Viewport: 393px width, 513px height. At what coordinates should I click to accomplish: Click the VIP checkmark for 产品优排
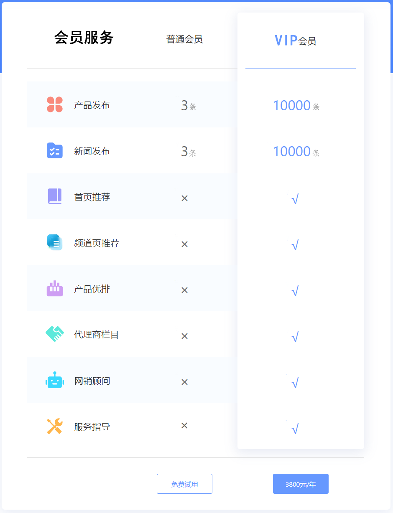[295, 291]
